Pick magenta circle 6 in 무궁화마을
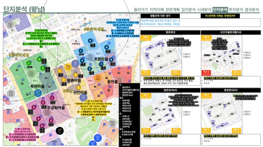The width and height of the screenshot is (263, 147). [42, 125]
